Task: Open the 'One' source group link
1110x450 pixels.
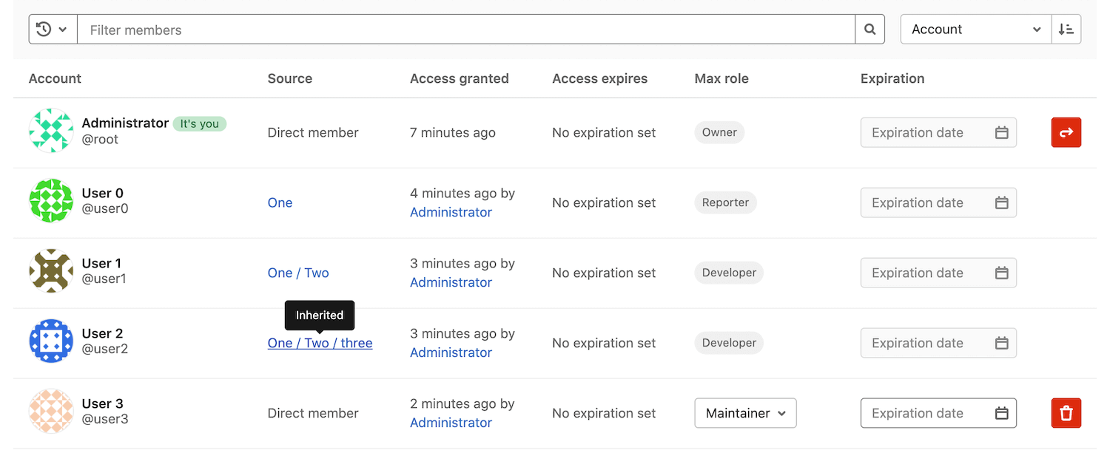Action: click(280, 203)
